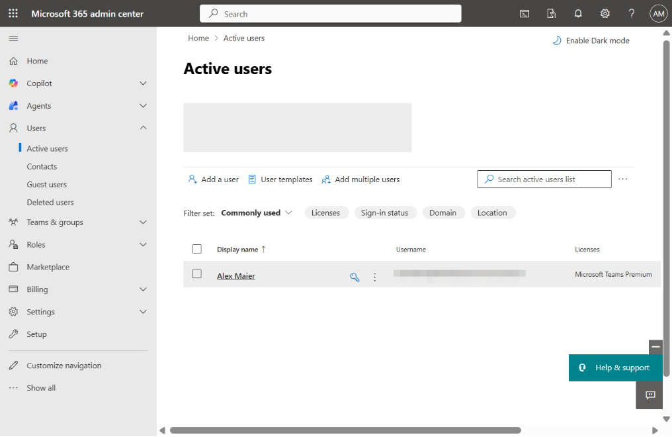Click Add multiple users

pos(360,179)
